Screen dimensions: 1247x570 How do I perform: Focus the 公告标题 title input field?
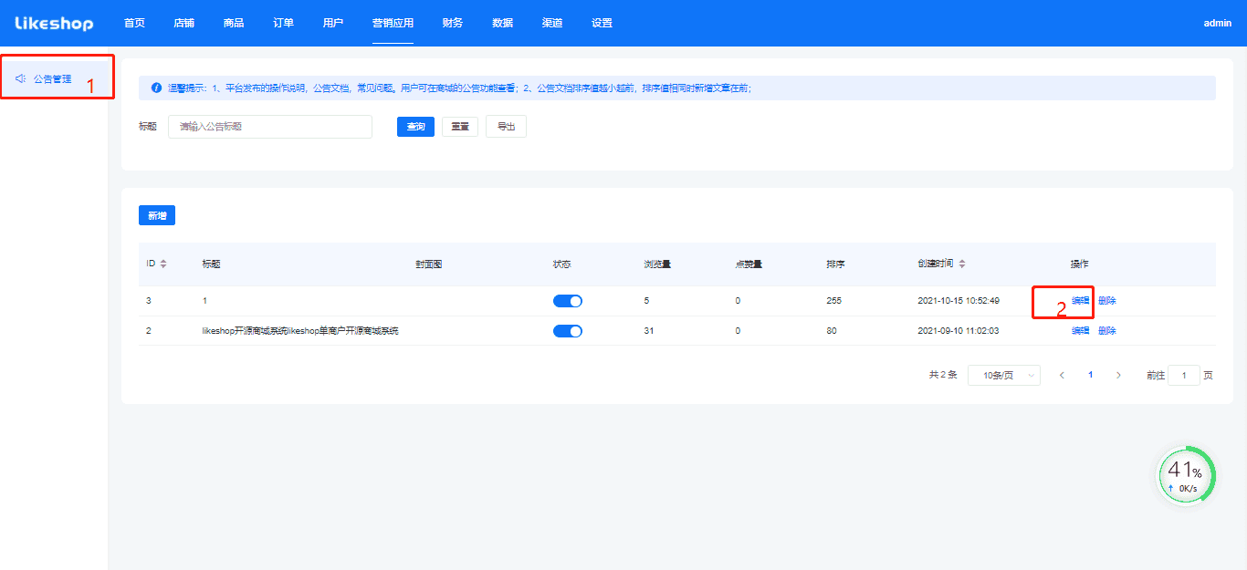(270, 127)
